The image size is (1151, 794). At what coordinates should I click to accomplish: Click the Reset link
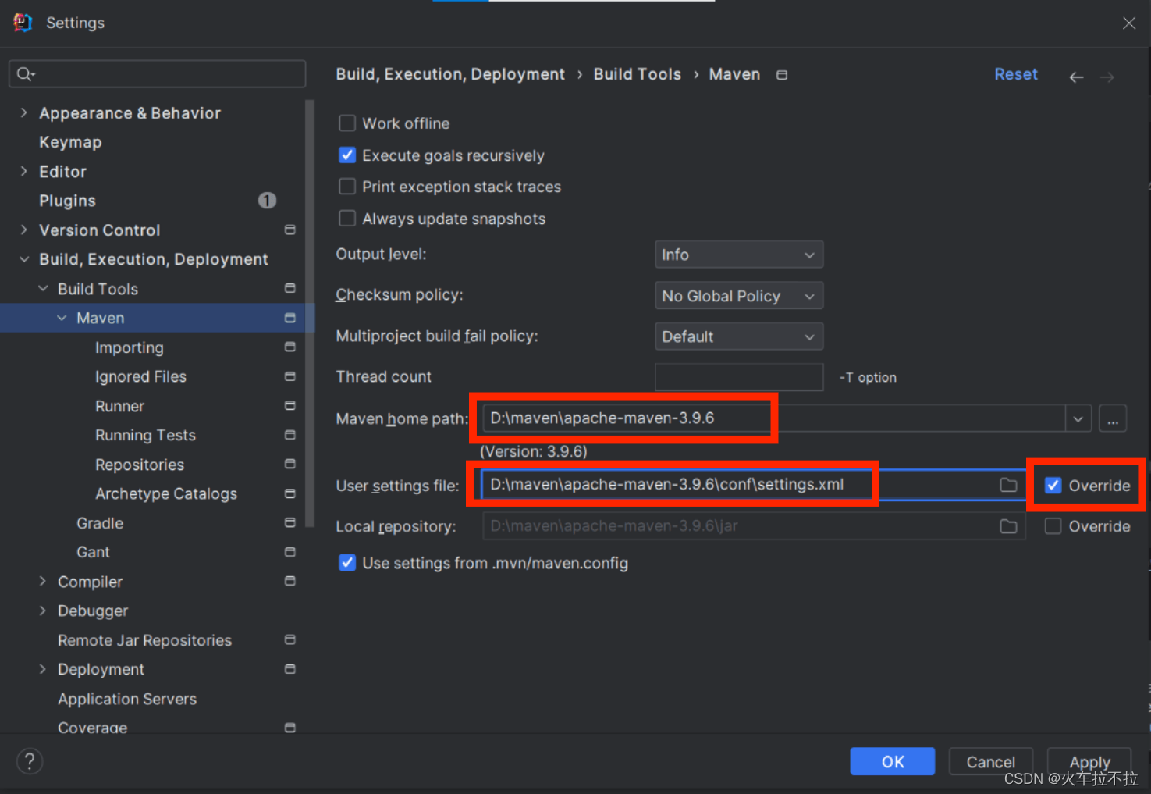(x=1015, y=74)
